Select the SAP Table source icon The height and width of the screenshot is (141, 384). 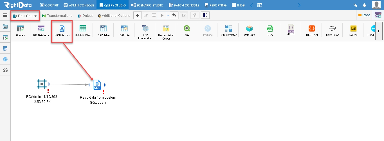104,31
